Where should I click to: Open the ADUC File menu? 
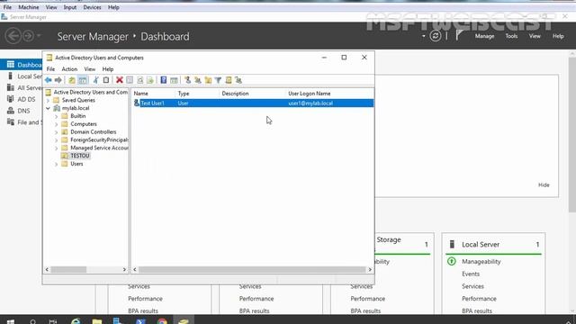(50, 69)
